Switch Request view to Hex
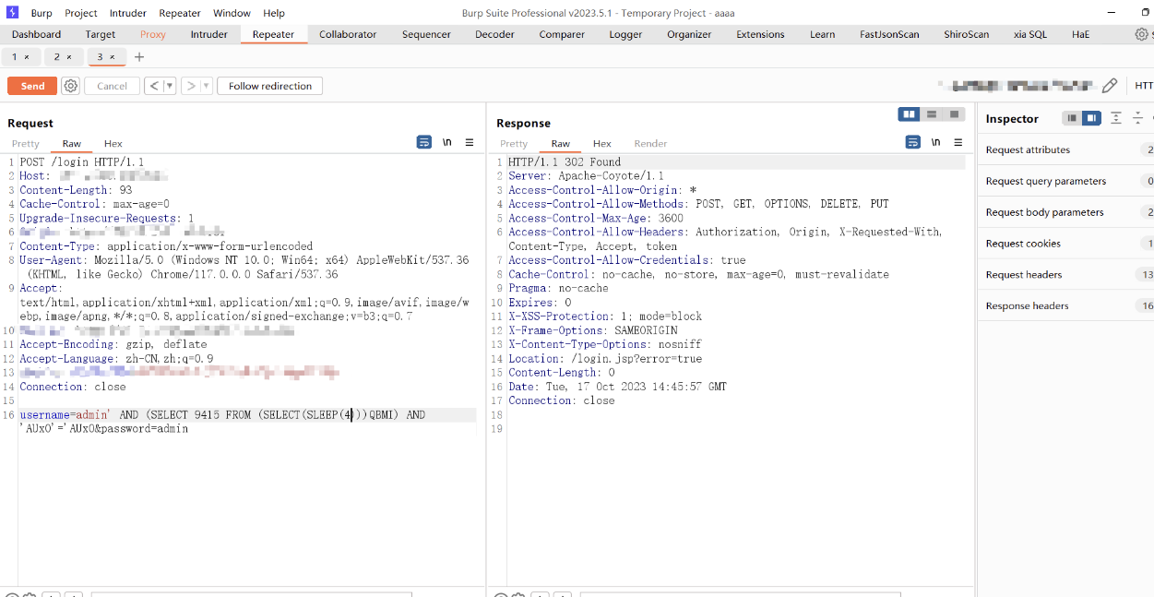The height and width of the screenshot is (597, 1154). click(113, 143)
